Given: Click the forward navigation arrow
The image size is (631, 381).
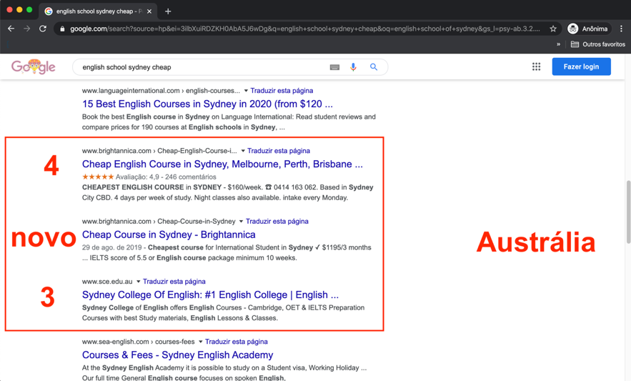Looking at the screenshot, I should tap(26, 29).
